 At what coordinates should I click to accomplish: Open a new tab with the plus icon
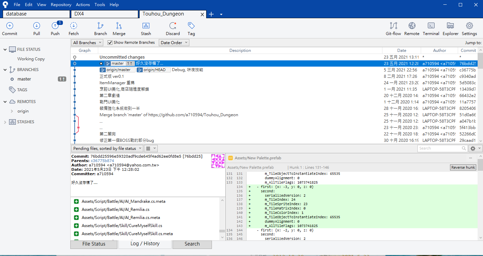point(211,14)
